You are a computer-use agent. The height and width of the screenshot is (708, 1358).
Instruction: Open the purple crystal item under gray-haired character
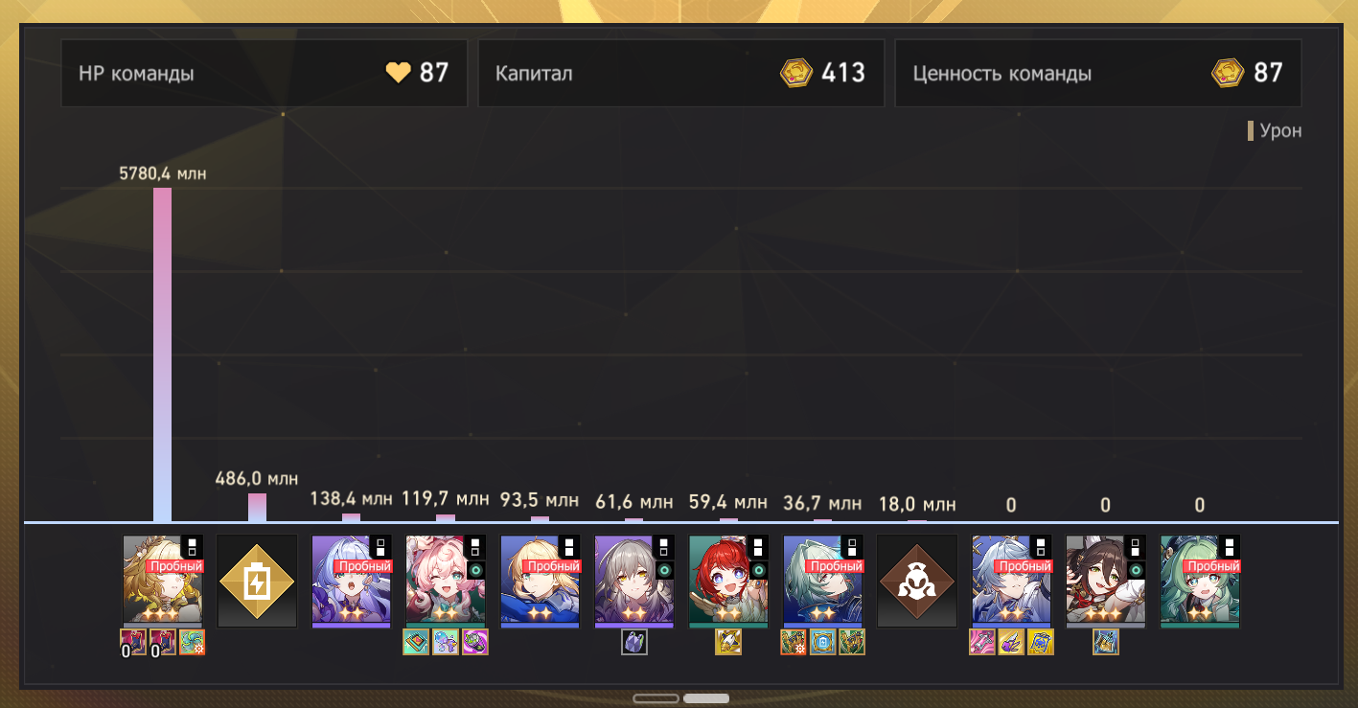pyautogui.click(x=634, y=642)
